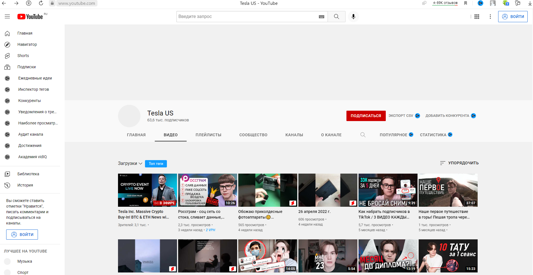Switch to the Каналы tab
This screenshot has height=275, width=533.
(294, 135)
